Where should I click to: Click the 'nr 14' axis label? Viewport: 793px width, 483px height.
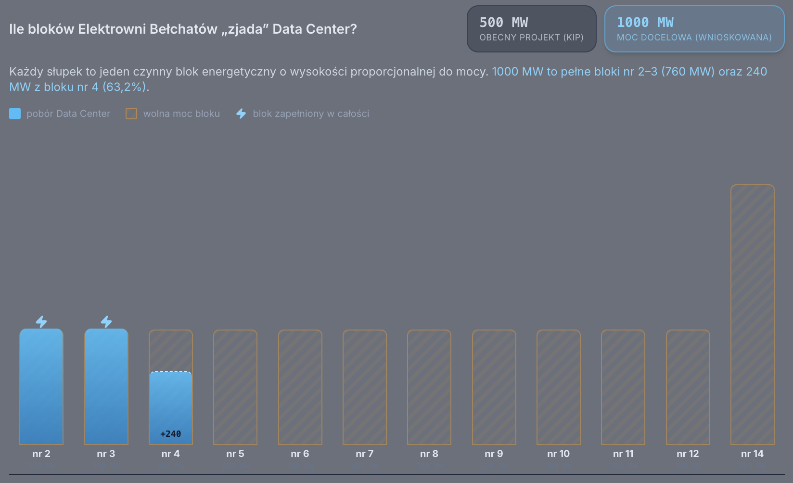tap(753, 454)
